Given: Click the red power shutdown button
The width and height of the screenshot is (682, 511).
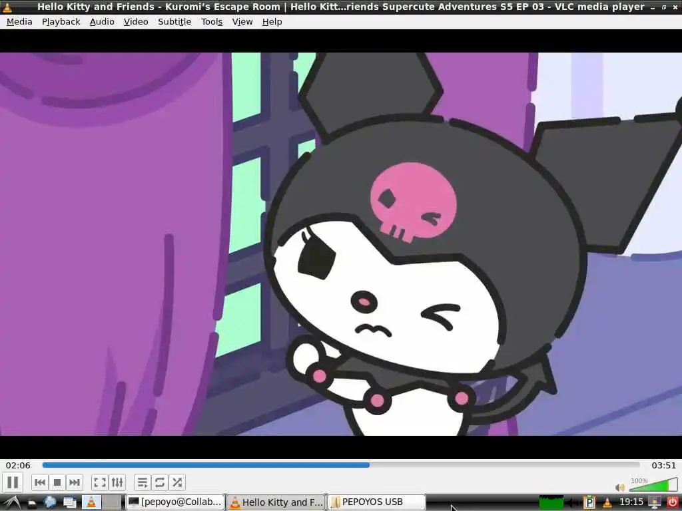Looking at the screenshot, I should tap(672, 502).
